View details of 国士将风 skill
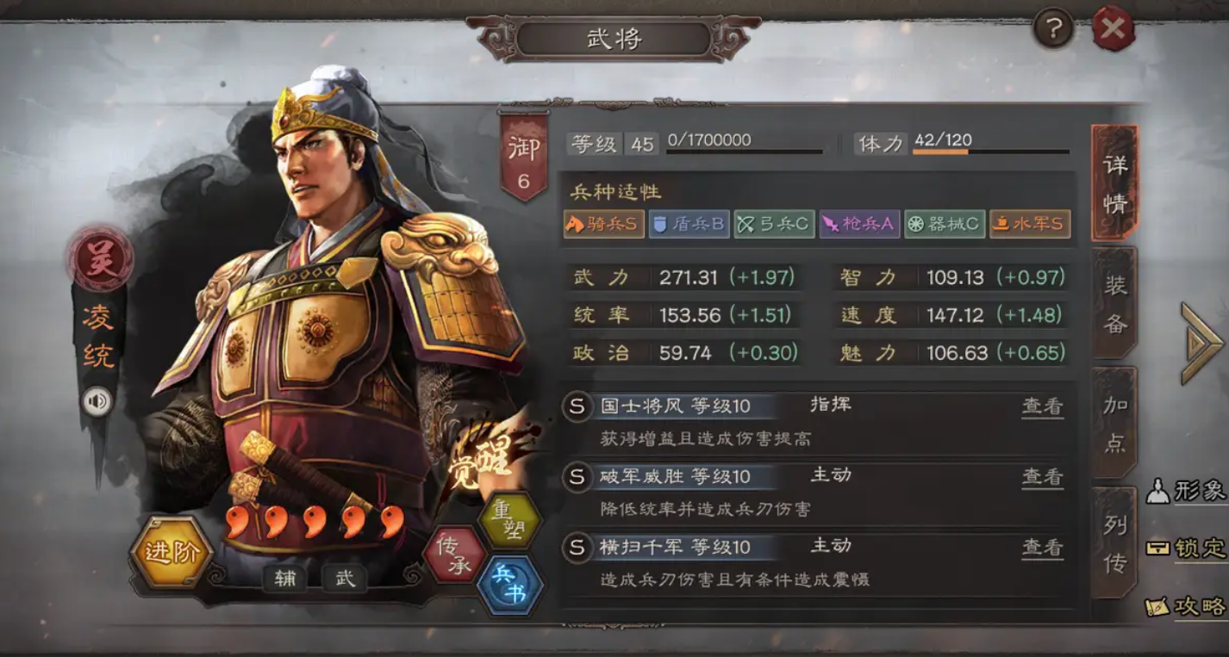1229x657 pixels. [x=1042, y=406]
